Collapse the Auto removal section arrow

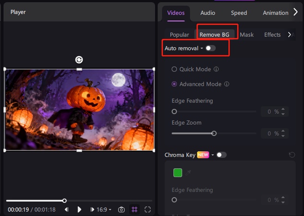[202, 48]
